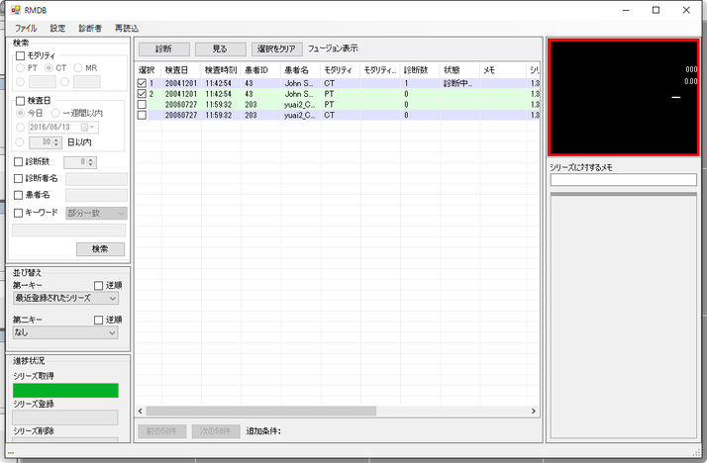
Task: Tick the 診断数 checkbox
Action: click(x=19, y=161)
